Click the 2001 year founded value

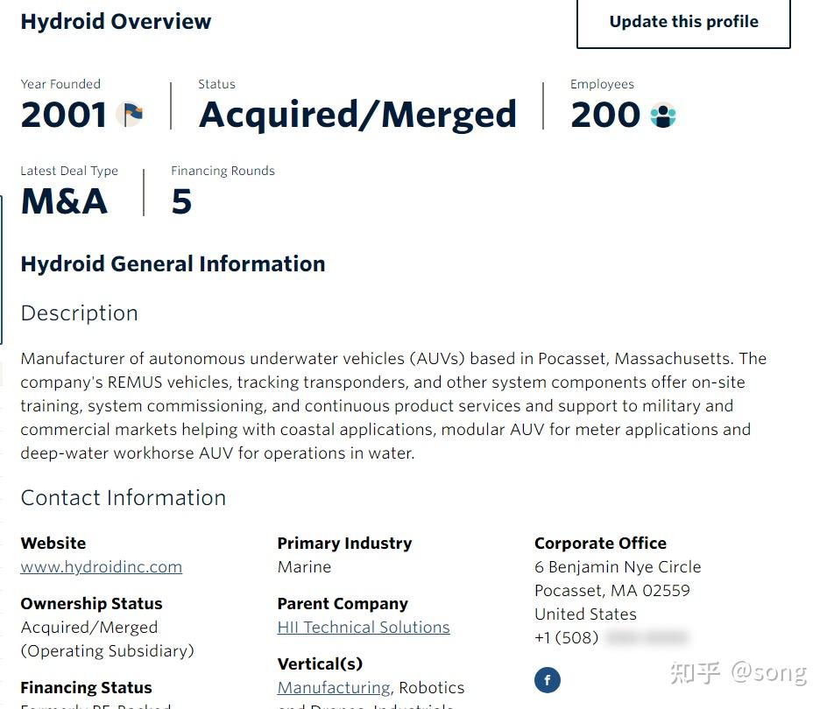pos(64,115)
